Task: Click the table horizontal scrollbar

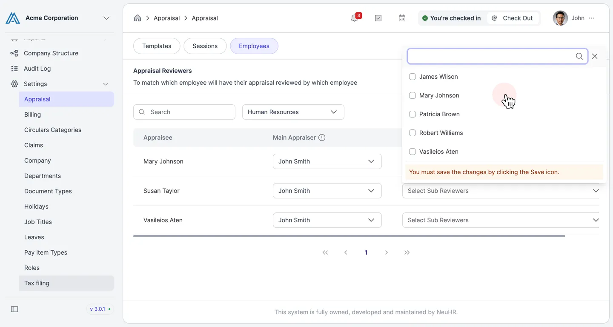Action: click(x=349, y=236)
